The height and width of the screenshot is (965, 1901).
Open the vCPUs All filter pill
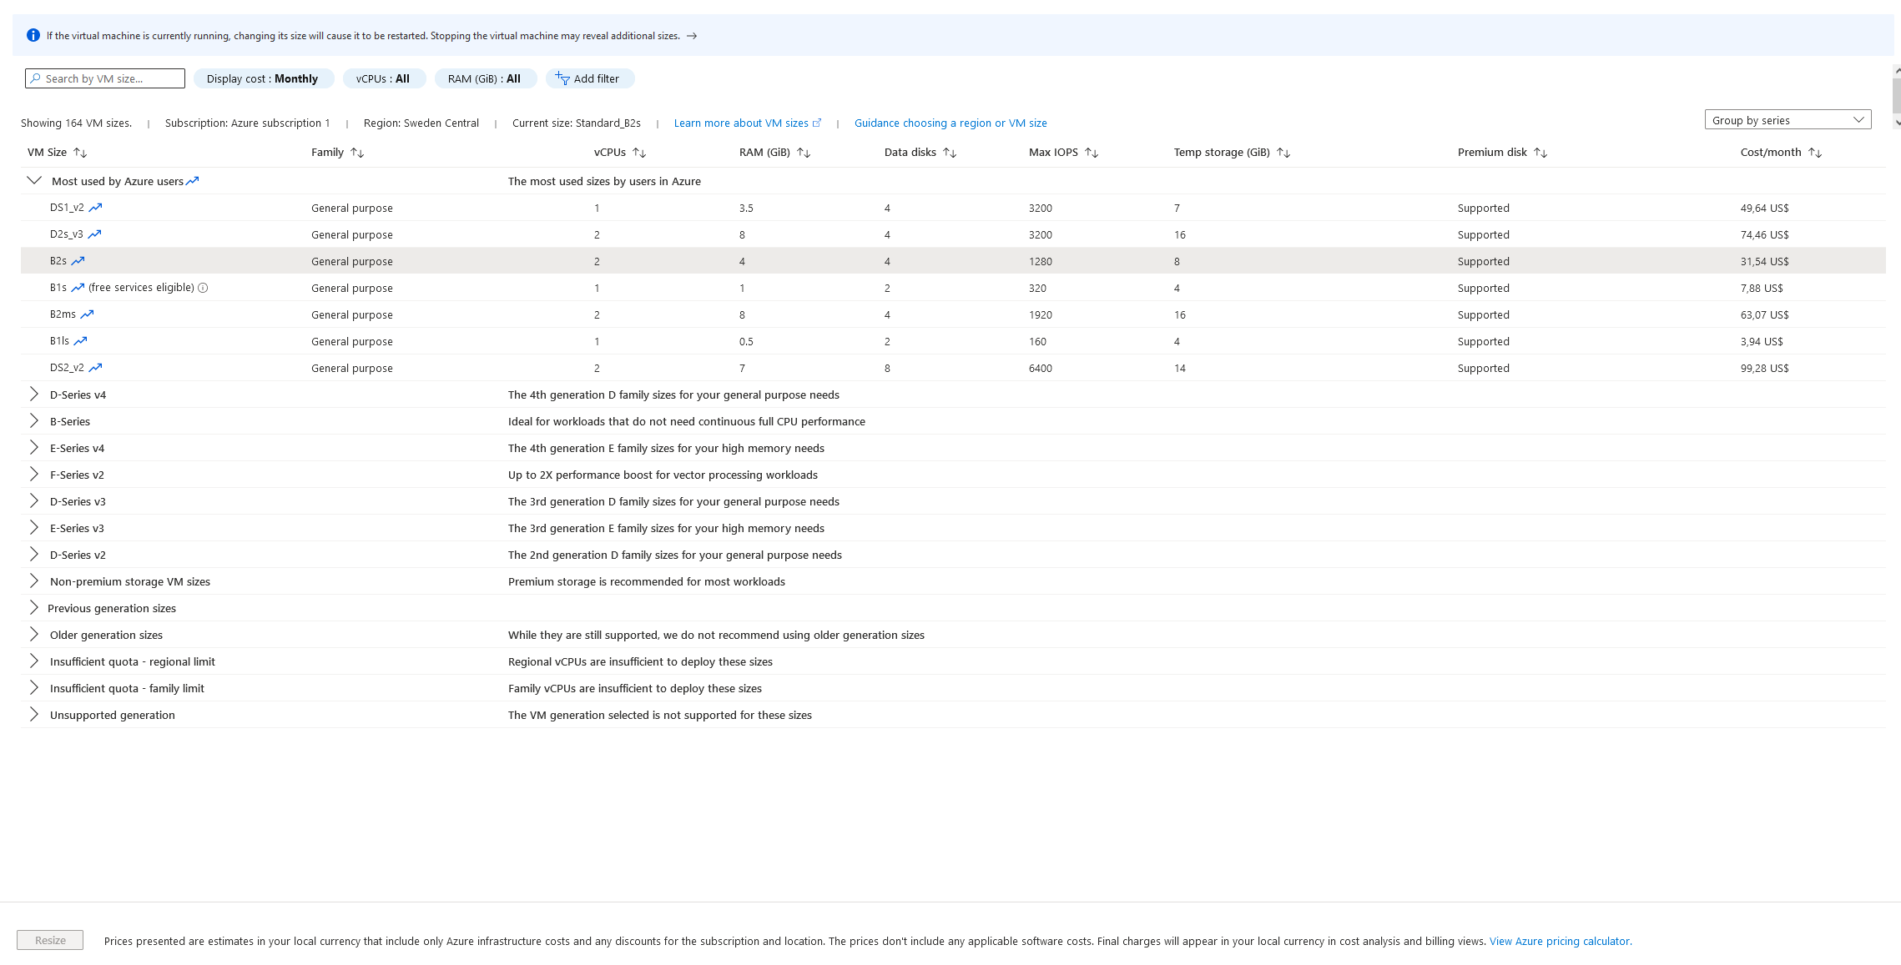(383, 78)
